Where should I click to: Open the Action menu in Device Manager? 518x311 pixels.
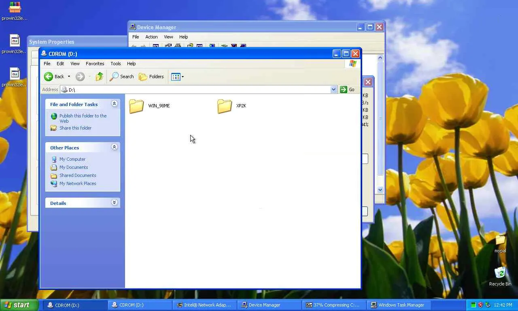pos(151,37)
